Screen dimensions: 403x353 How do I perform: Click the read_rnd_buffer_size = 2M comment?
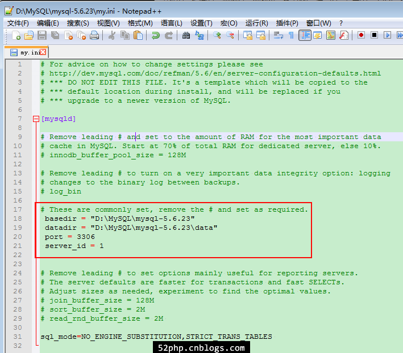click(x=102, y=318)
